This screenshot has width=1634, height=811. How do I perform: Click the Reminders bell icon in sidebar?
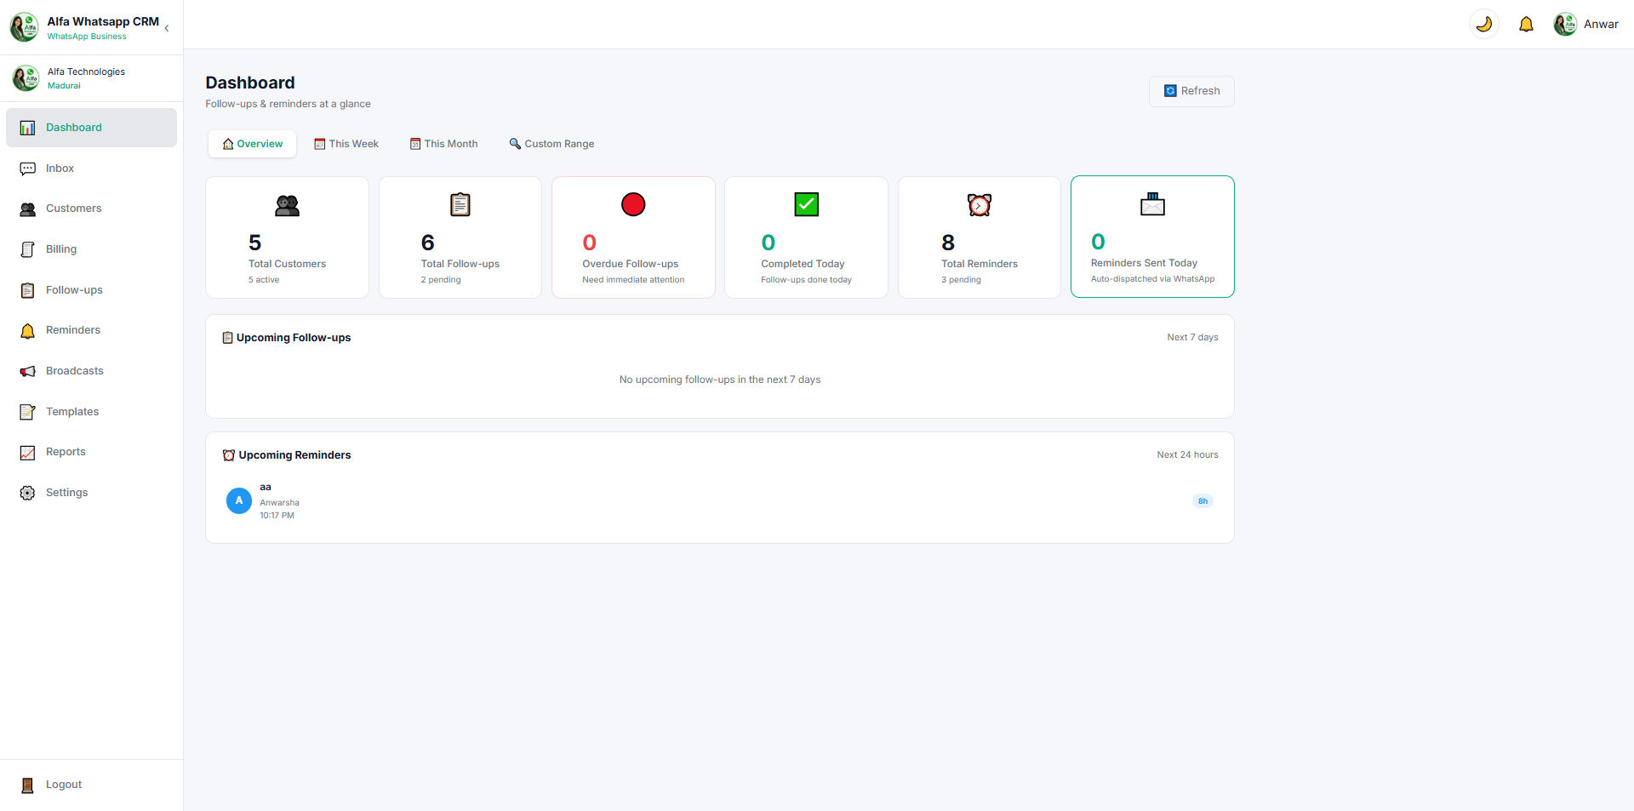coord(27,330)
